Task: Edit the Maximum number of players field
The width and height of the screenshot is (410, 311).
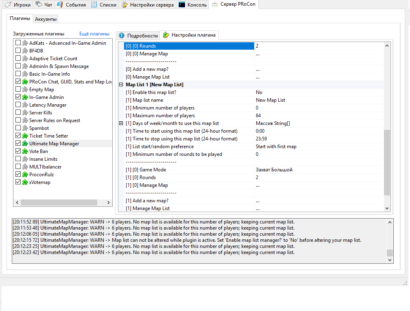Action: point(319,116)
